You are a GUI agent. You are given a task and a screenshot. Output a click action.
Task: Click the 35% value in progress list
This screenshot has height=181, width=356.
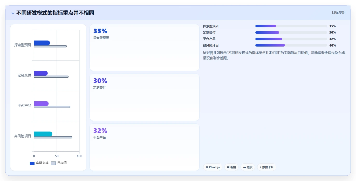(332, 26)
